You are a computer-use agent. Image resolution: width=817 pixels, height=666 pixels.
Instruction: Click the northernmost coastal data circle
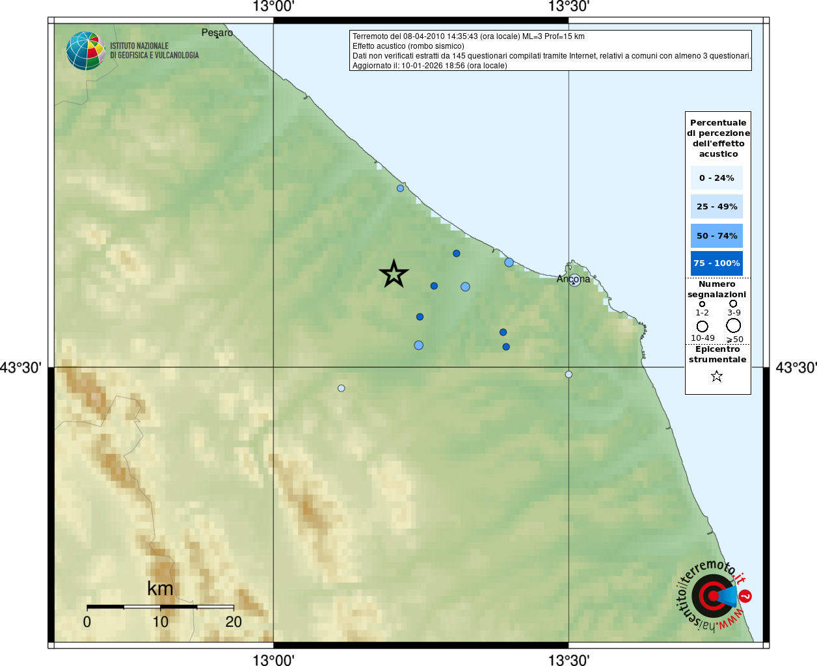(x=400, y=189)
